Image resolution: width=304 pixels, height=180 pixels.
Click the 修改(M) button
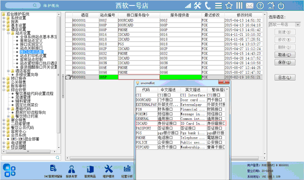pos(285,39)
